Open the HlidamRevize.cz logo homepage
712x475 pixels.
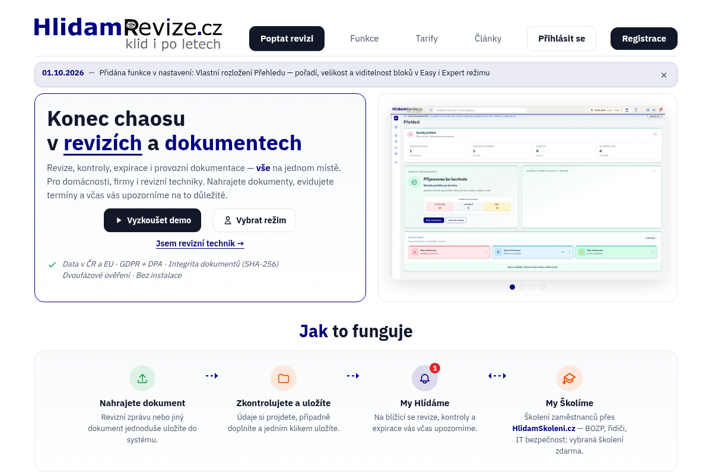(x=128, y=33)
